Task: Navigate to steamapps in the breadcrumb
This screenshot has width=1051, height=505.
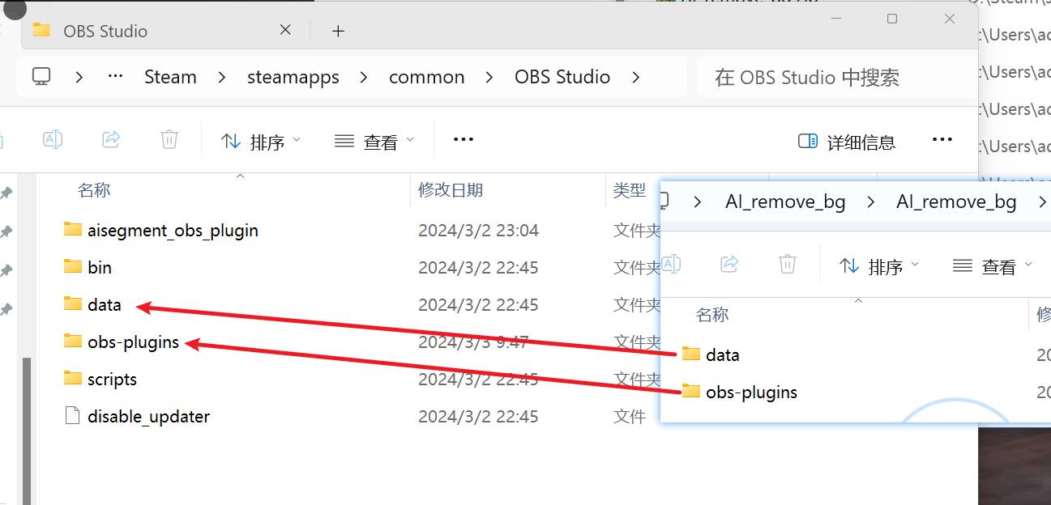Action: tap(293, 77)
